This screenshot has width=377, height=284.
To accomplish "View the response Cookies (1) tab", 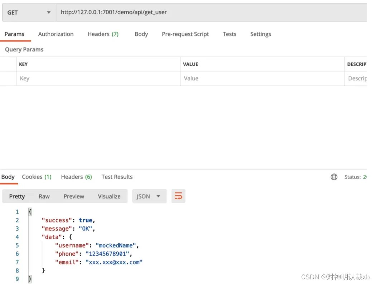I will click(37, 177).
